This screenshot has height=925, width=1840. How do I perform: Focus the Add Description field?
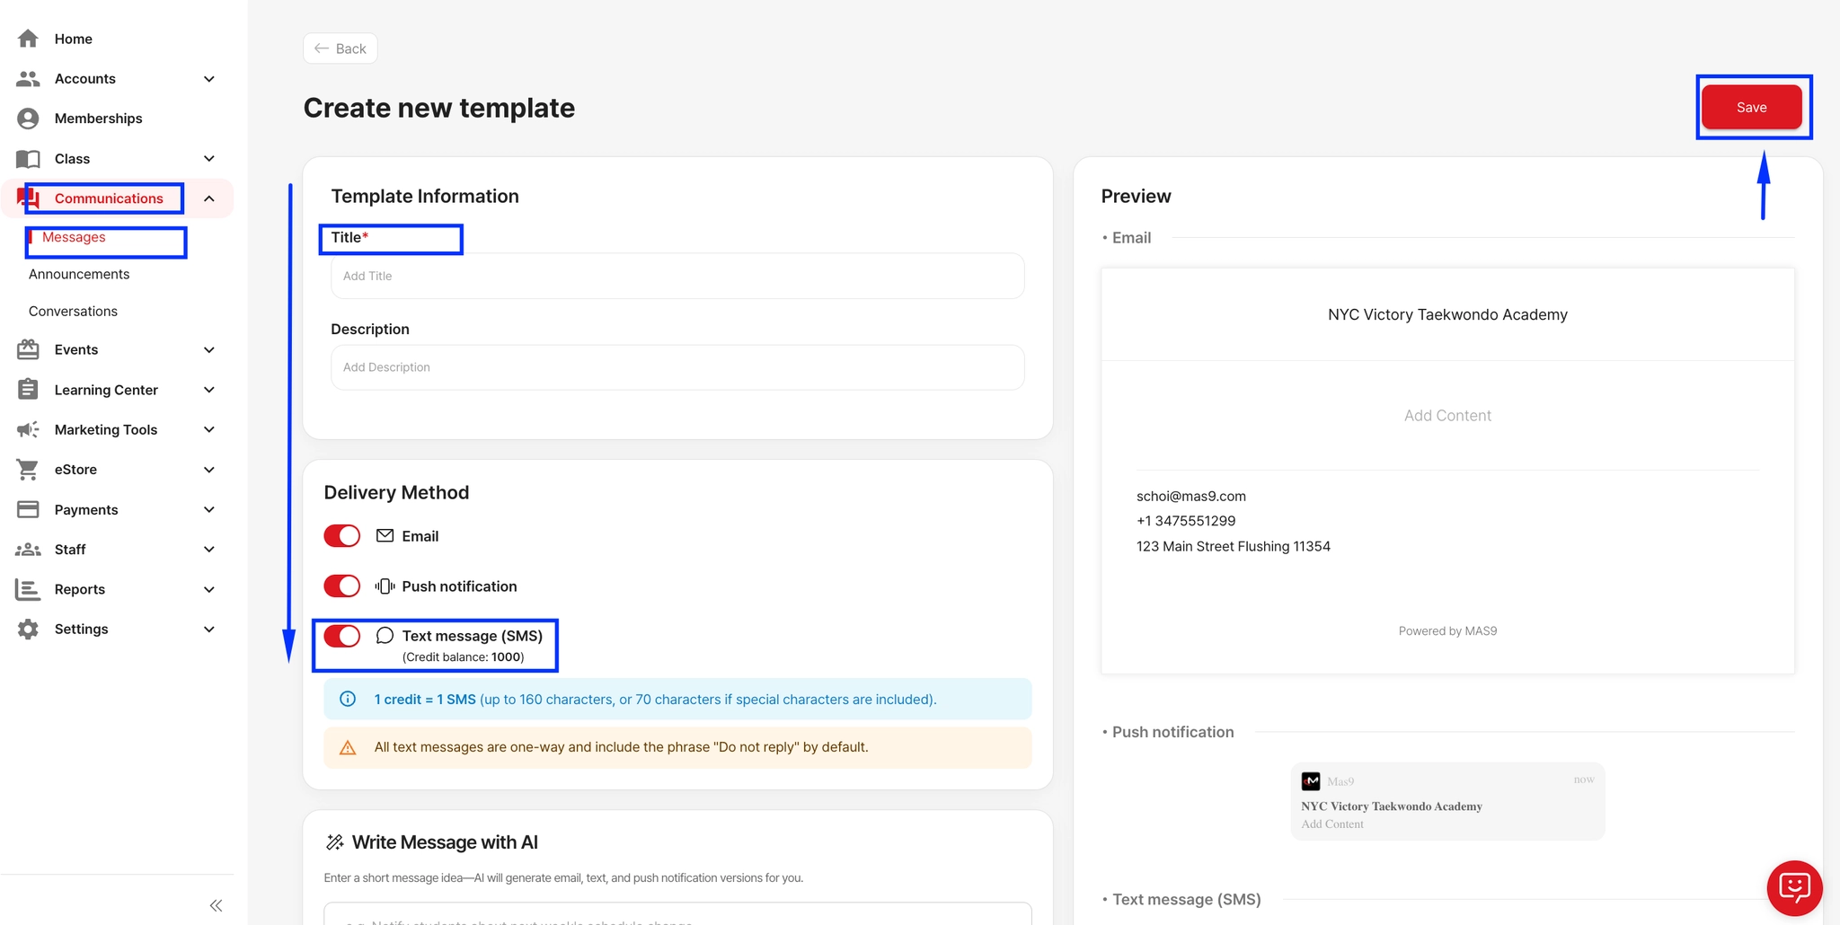coord(677,367)
